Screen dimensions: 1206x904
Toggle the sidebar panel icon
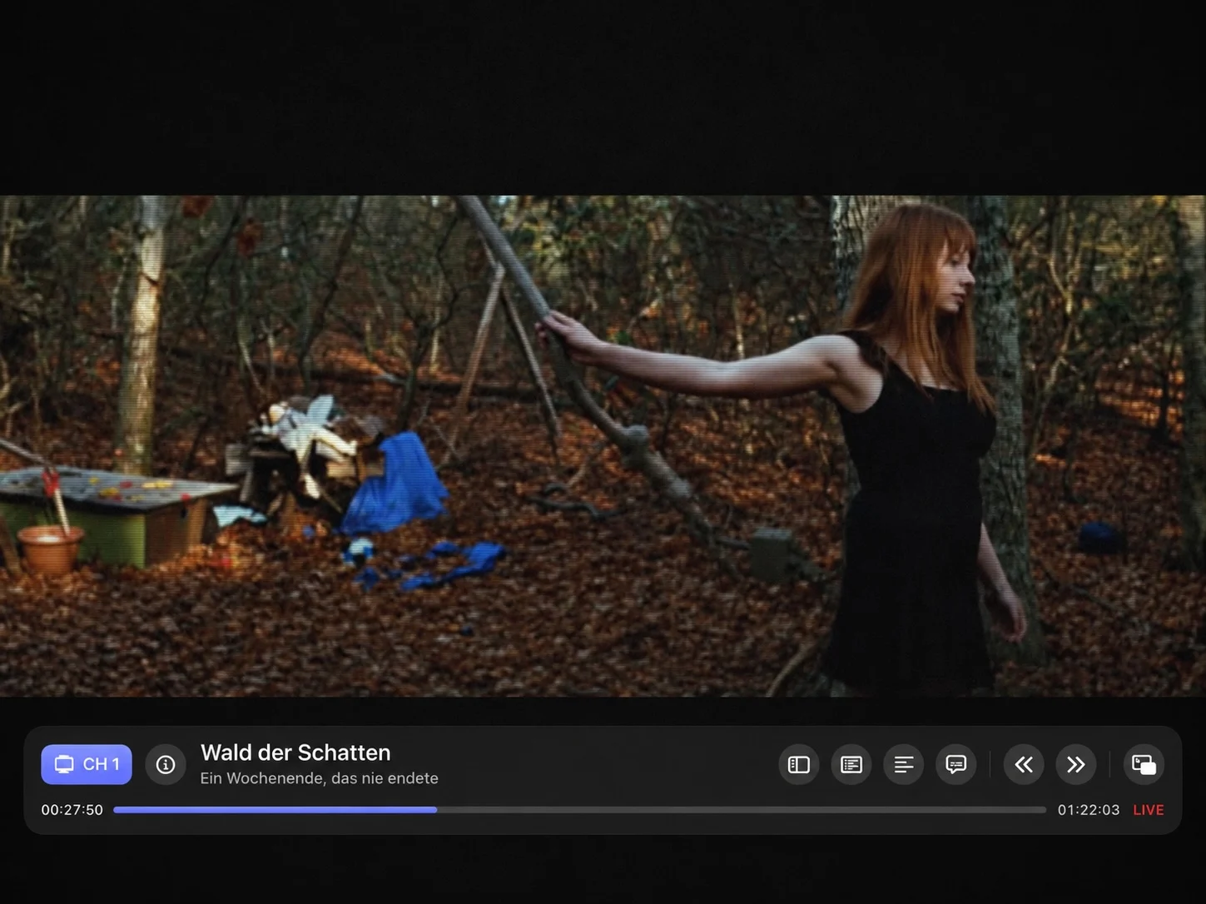tap(799, 764)
